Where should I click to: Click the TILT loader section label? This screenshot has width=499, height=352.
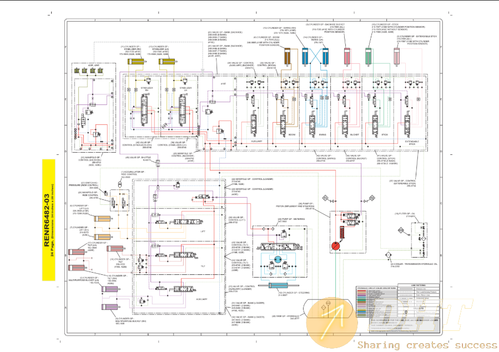click(203, 266)
